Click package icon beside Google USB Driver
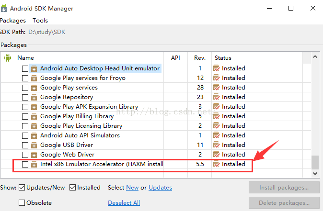Viewport: 323px width, 213px height. pos(34,145)
